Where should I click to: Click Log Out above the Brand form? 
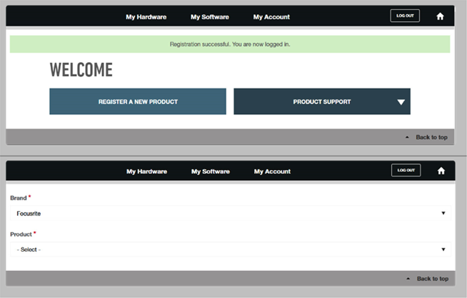tap(406, 170)
